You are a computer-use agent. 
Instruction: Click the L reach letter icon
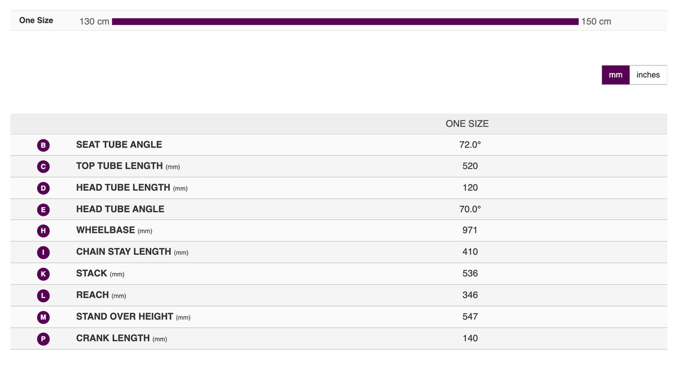tap(43, 296)
